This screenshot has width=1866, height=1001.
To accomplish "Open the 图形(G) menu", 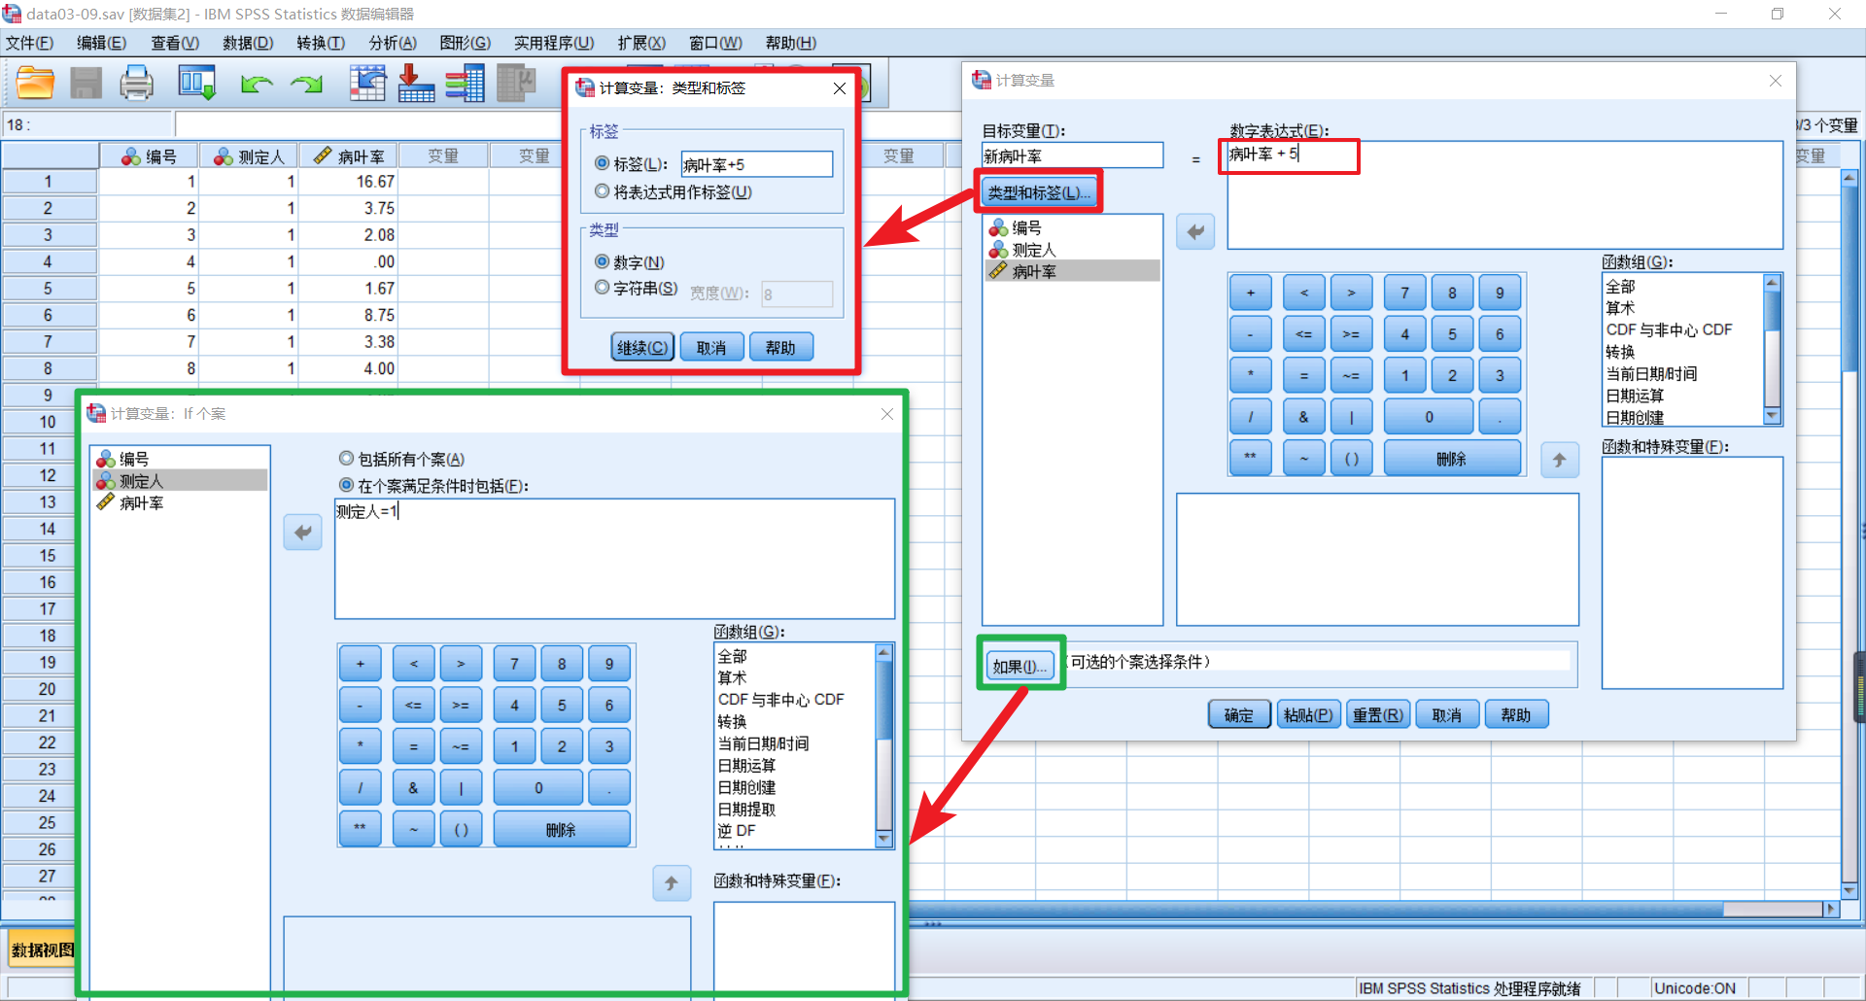I will pyautogui.click(x=466, y=43).
